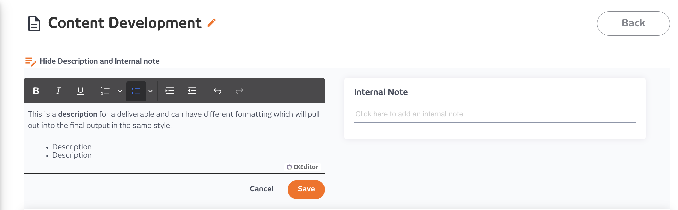Edit title using orange pencil icon
Screen dimensions: 678x210
point(211,23)
